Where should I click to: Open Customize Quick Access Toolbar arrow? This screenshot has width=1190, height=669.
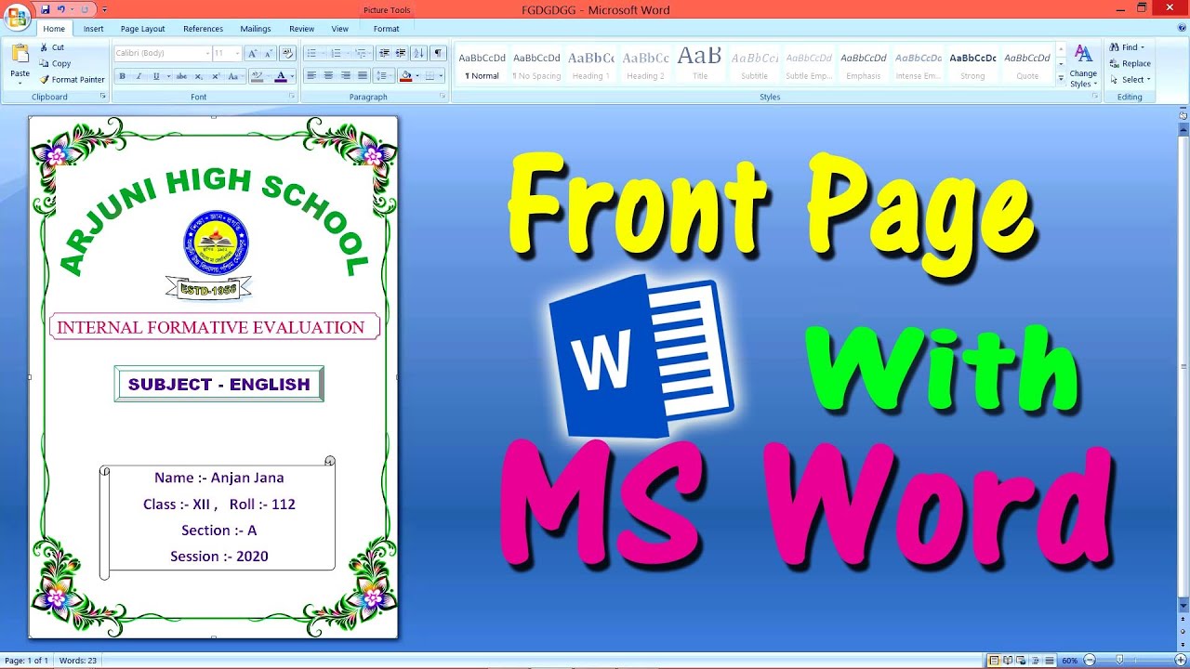[x=105, y=9]
